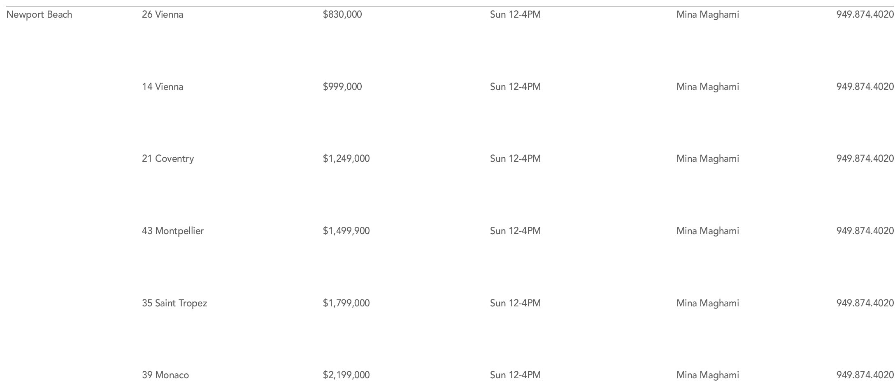Click the $830,000 price
The image size is (895, 384).
[342, 15]
